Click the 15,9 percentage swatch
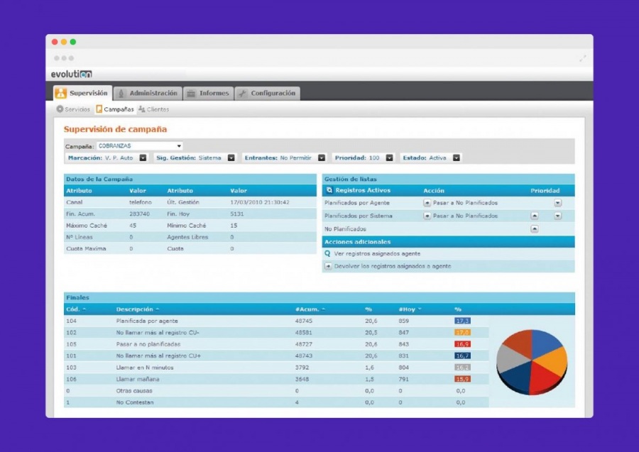639x452 pixels. pyautogui.click(x=462, y=379)
